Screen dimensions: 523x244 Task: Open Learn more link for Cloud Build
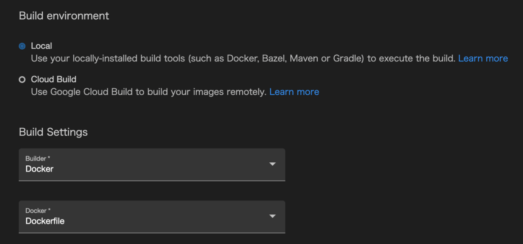[294, 92]
